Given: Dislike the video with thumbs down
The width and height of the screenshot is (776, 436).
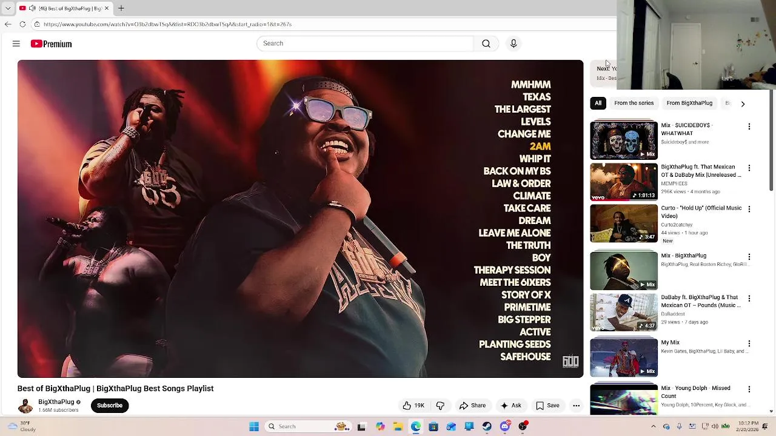Looking at the screenshot, I should coord(441,406).
